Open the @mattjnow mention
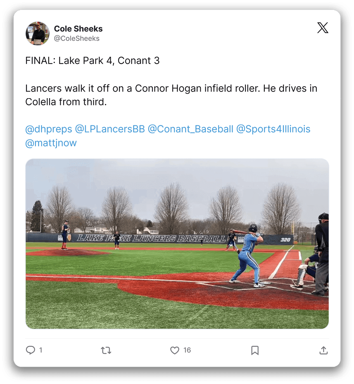This screenshot has width=354, height=384. click(x=51, y=143)
